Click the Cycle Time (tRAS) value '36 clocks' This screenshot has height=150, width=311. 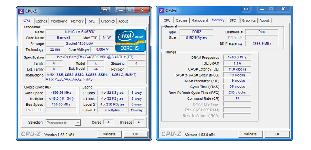point(237,87)
